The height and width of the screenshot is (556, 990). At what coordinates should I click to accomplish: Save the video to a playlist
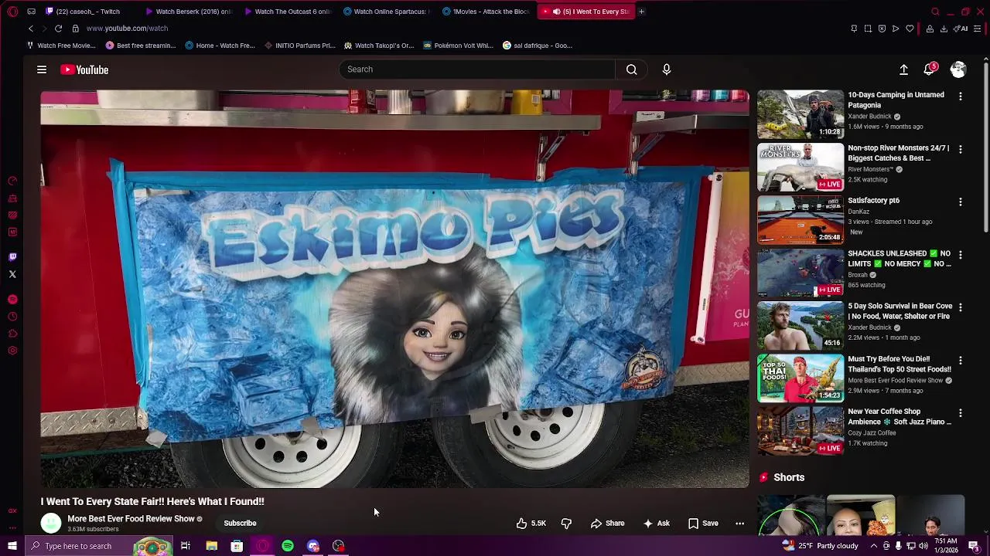(703, 524)
